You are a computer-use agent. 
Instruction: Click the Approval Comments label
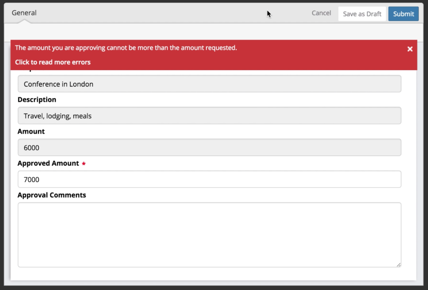(52, 195)
